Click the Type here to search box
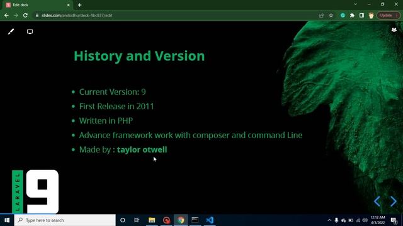 coord(65,220)
